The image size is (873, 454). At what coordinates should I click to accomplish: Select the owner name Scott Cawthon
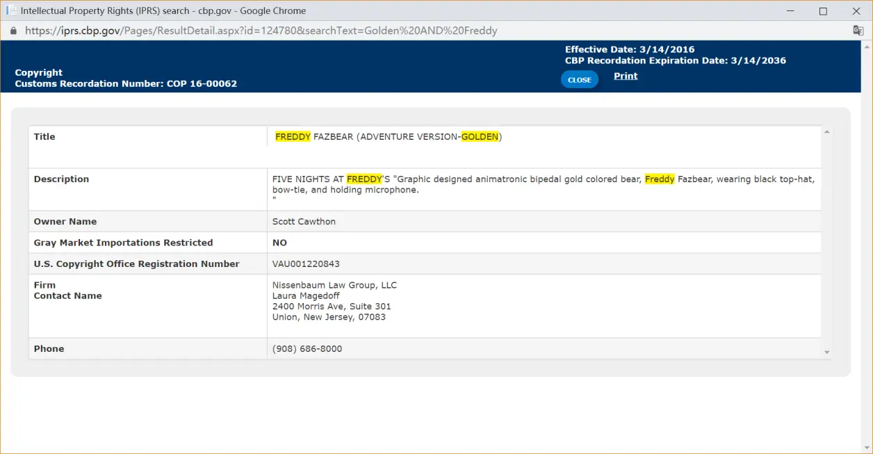(x=304, y=222)
